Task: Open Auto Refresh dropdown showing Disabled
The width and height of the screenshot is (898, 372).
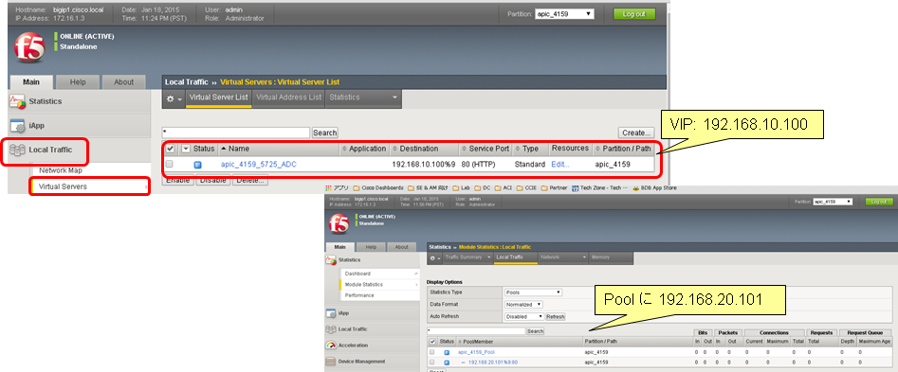Action: point(524,316)
